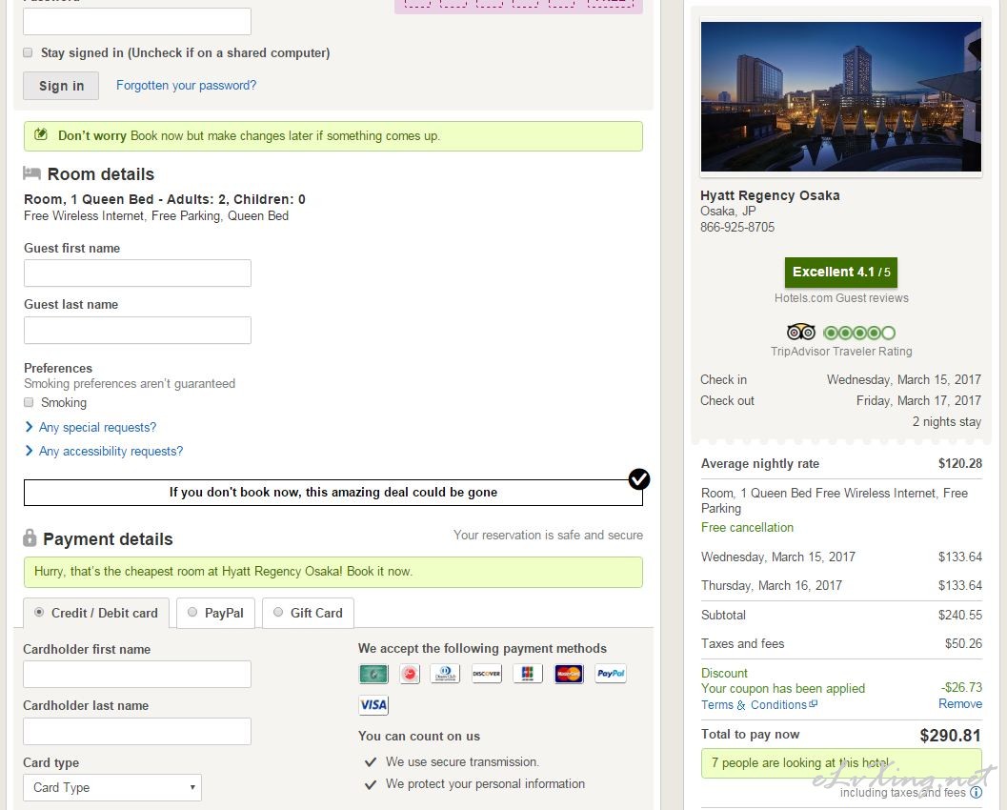Focus the Cardholder last name field

137,732
